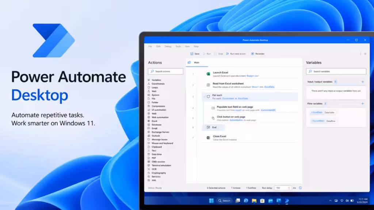Click the loop icon of For each step
Screen dimensions: 374x210
[x=208, y=97]
